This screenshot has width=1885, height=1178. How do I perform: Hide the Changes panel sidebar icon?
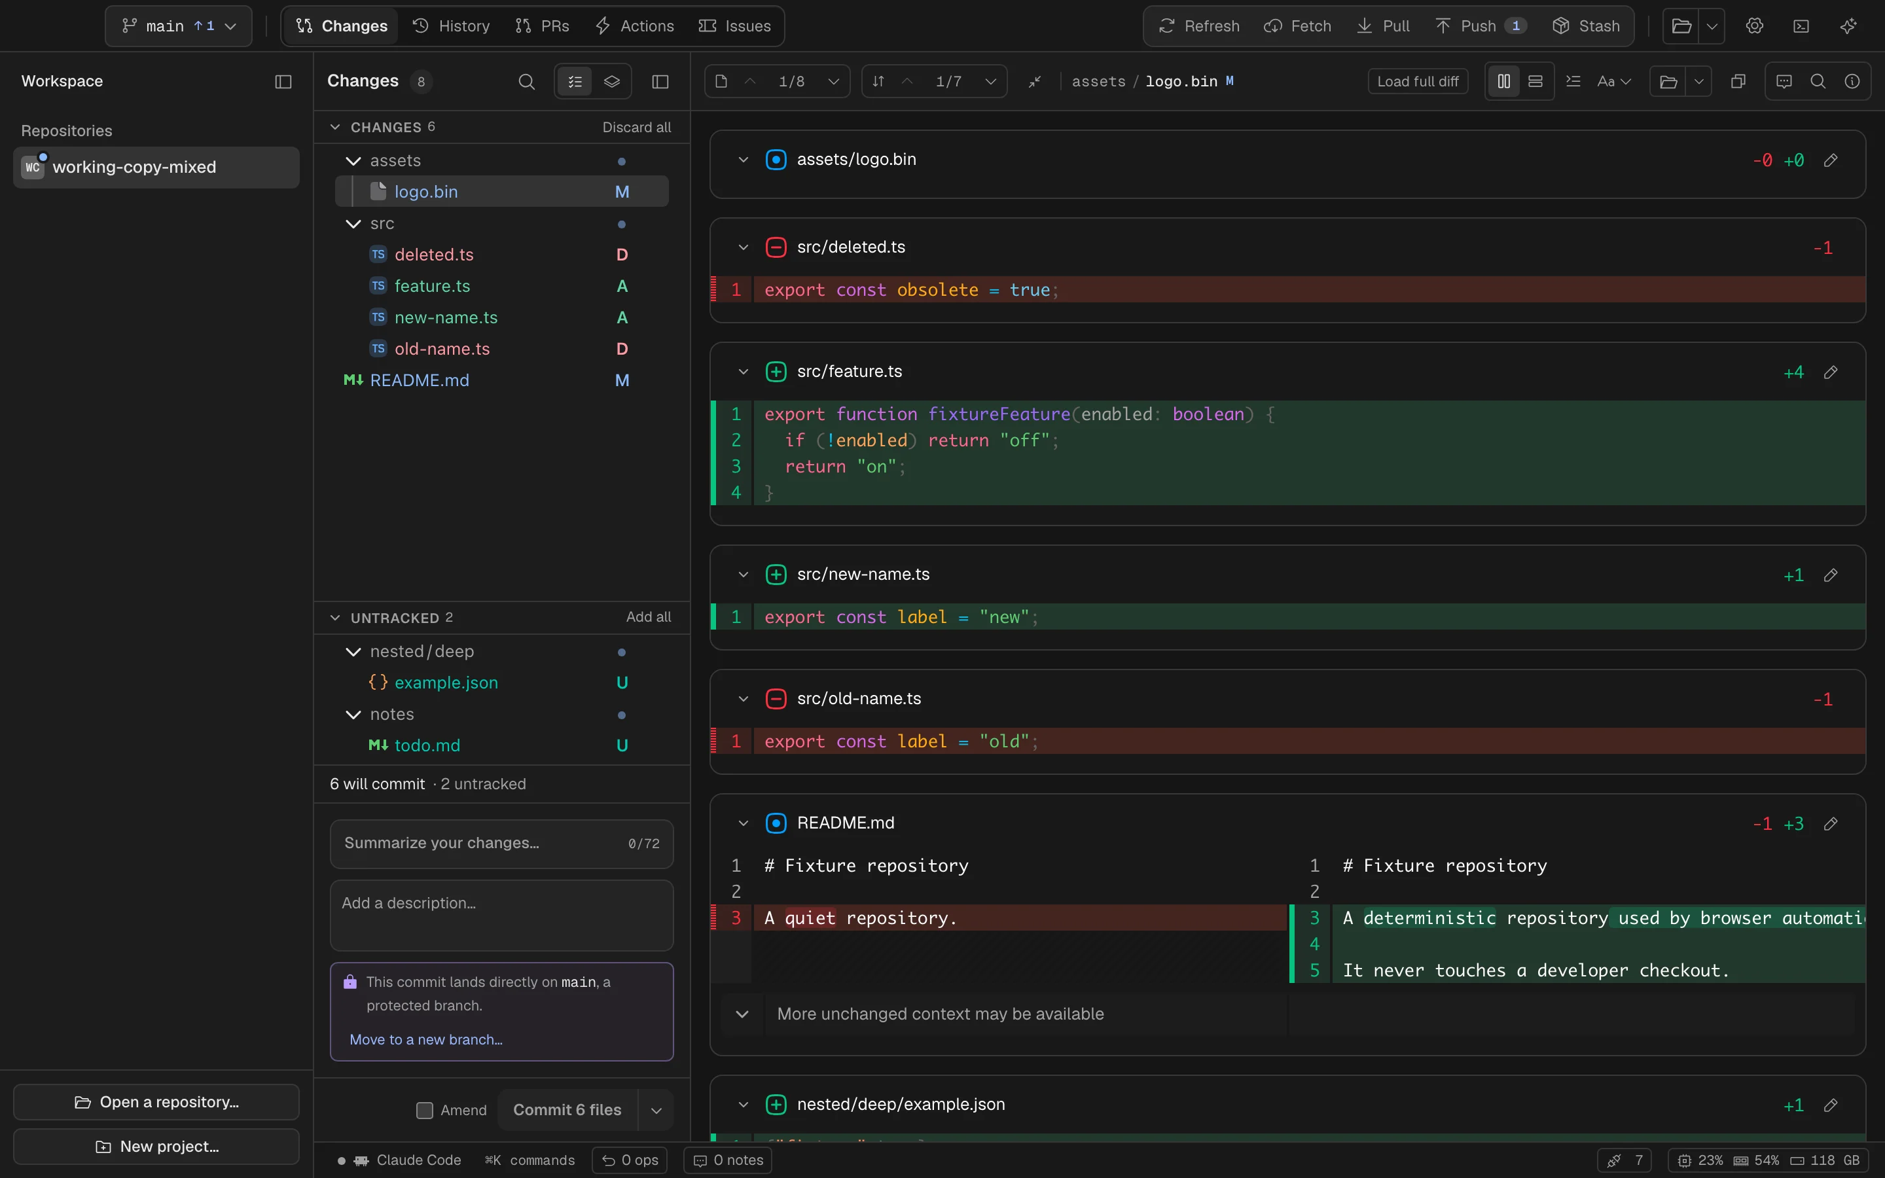tap(660, 81)
